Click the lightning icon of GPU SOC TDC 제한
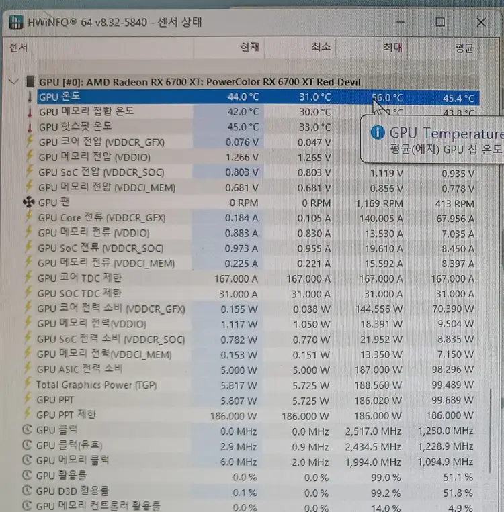504x512 pixels. (28, 293)
